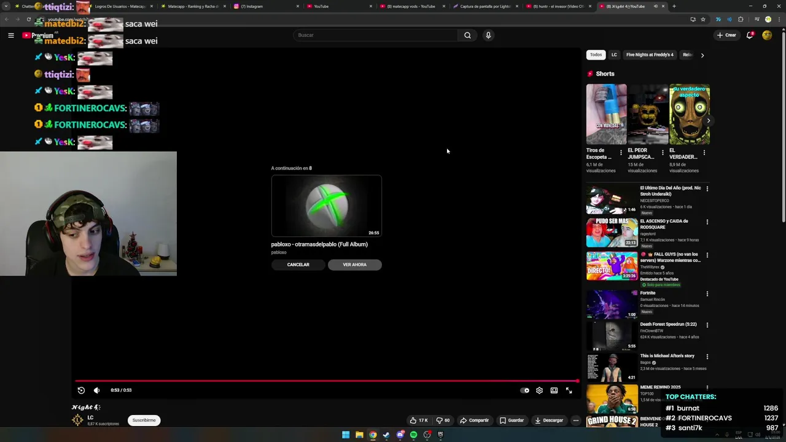786x442 pixels.
Task: Open options for EL PEOR JUMPSCARE short
Action: [663, 152]
